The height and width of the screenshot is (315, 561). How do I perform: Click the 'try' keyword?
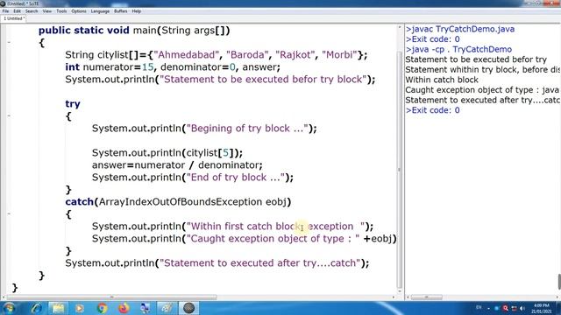(73, 104)
